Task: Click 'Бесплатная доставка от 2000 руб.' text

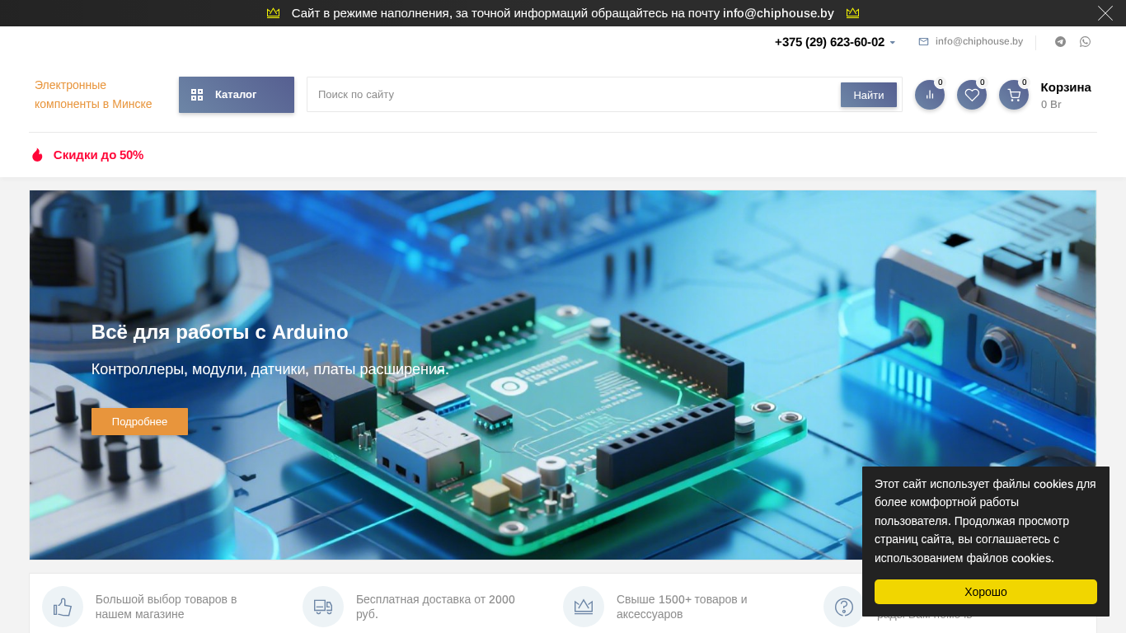Action: (435, 607)
